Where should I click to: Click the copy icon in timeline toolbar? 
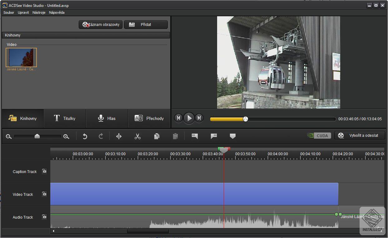(157, 136)
